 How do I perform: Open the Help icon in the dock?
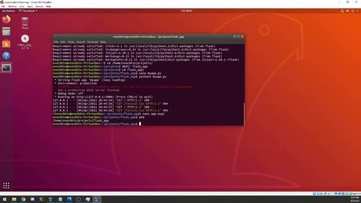pyautogui.click(x=6, y=55)
